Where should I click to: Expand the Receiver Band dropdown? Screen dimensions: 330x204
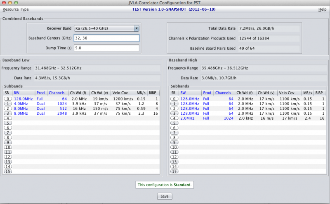(137, 28)
